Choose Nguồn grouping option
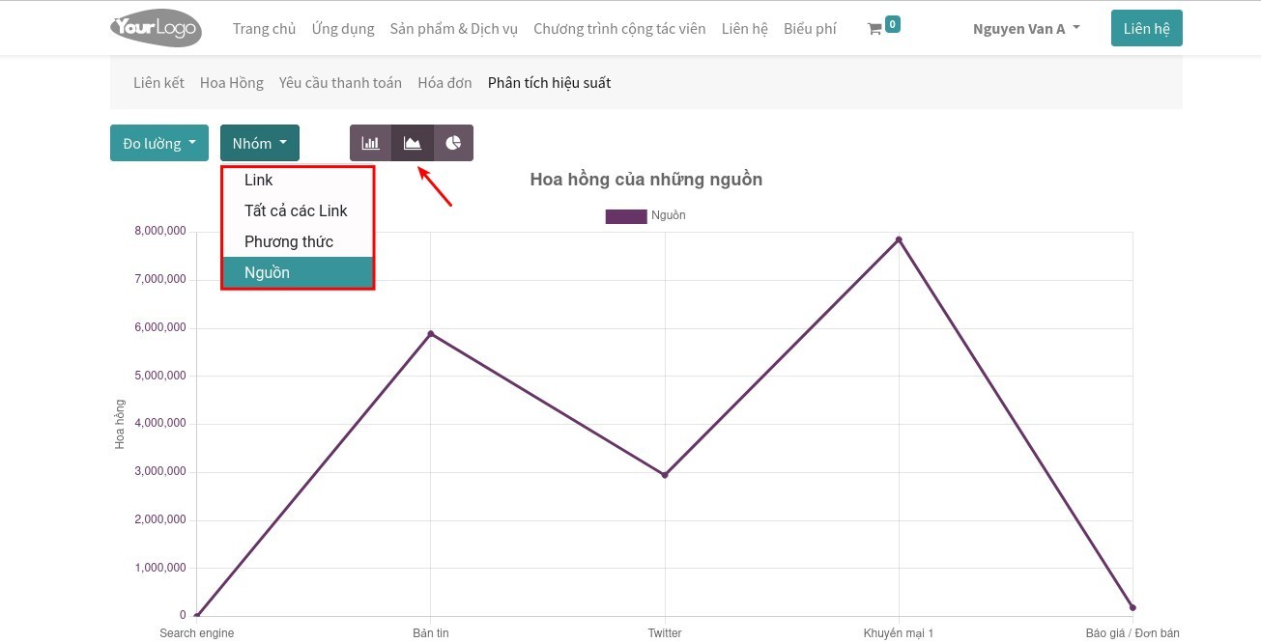The width and height of the screenshot is (1261, 643). tap(298, 272)
